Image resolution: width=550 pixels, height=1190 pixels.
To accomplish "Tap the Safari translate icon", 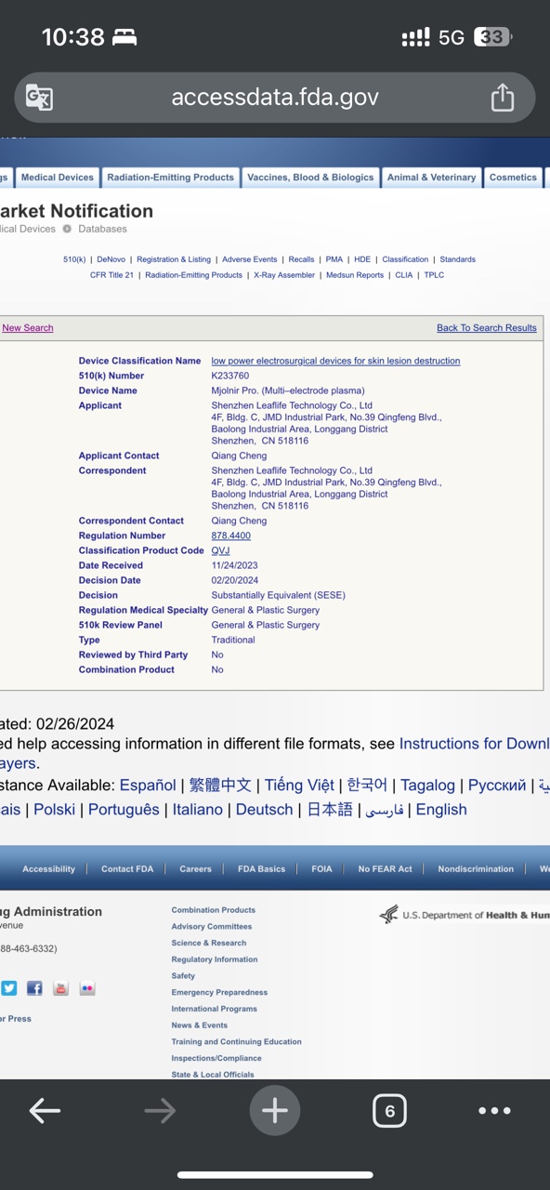I will (39, 98).
